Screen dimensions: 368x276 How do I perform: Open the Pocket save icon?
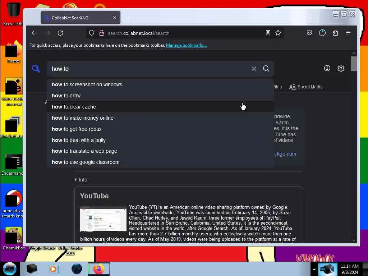(x=309, y=33)
